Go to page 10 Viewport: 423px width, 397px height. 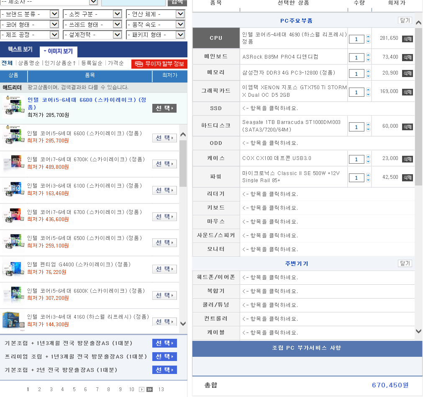pos(132,389)
